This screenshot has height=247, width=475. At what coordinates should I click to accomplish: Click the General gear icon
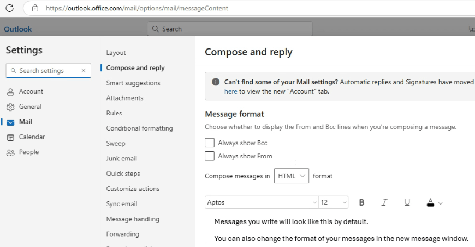click(10, 107)
